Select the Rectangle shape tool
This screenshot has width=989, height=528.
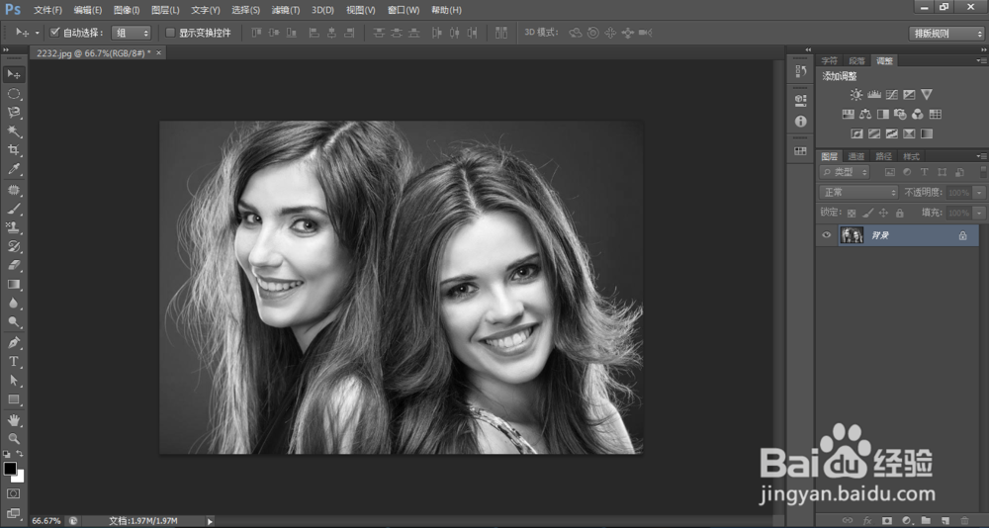click(14, 399)
